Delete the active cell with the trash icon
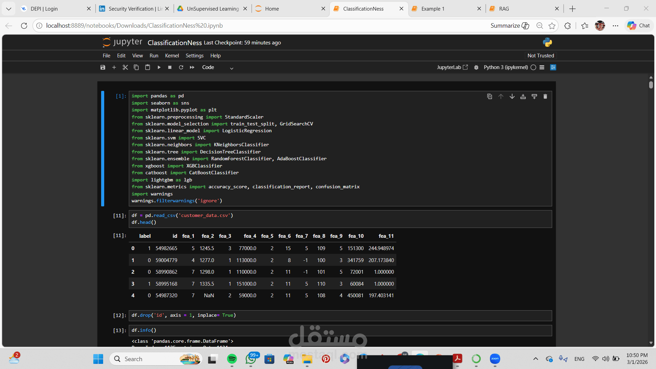Image resolution: width=656 pixels, height=369 pixels. [x=545, y=97]
